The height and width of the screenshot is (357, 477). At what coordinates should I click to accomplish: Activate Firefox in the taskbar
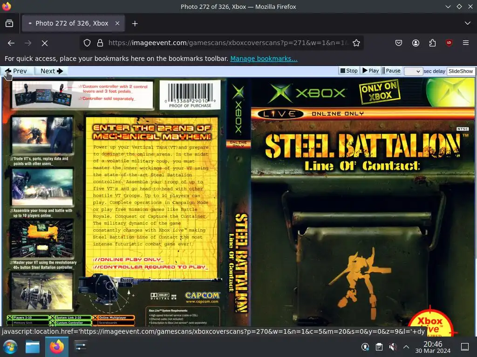56,347
